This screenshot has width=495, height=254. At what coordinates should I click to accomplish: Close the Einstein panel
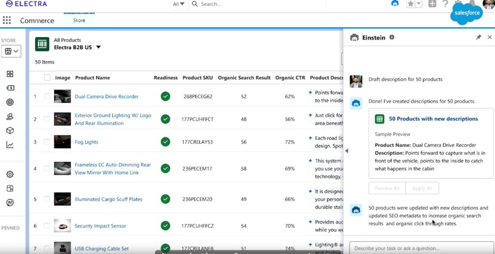coord(490,37)
